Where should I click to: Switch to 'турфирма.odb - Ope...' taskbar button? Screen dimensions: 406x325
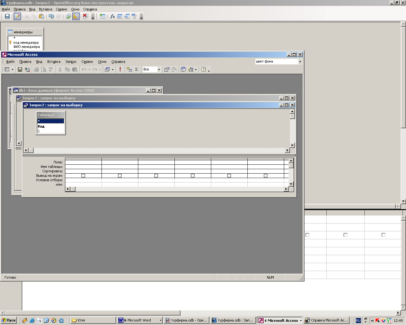click(x=187, y=321)
